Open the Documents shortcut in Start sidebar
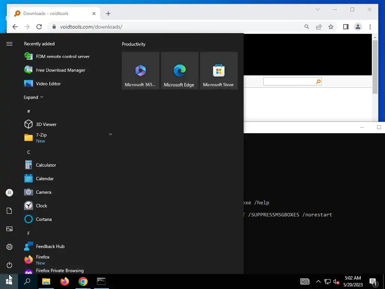This screenshot has height=289, width=385. (9, 211)
